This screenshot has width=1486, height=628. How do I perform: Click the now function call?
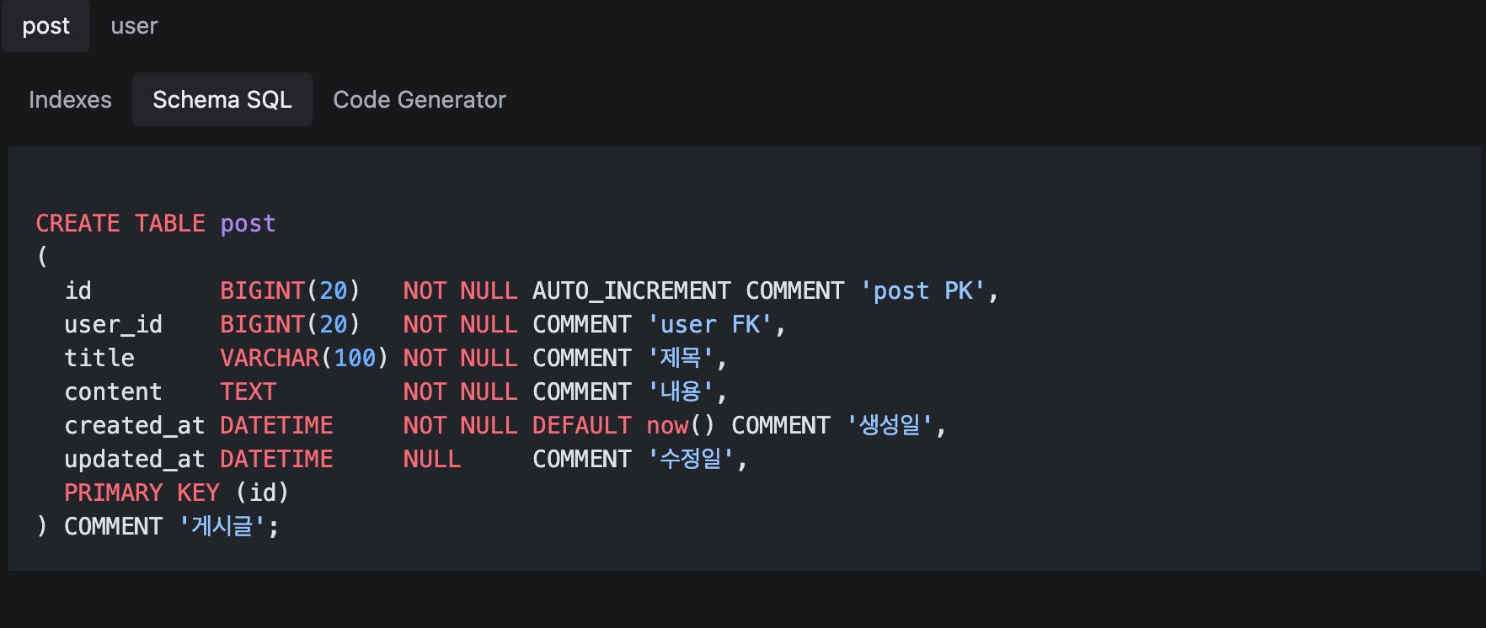(x=667, y=425)
